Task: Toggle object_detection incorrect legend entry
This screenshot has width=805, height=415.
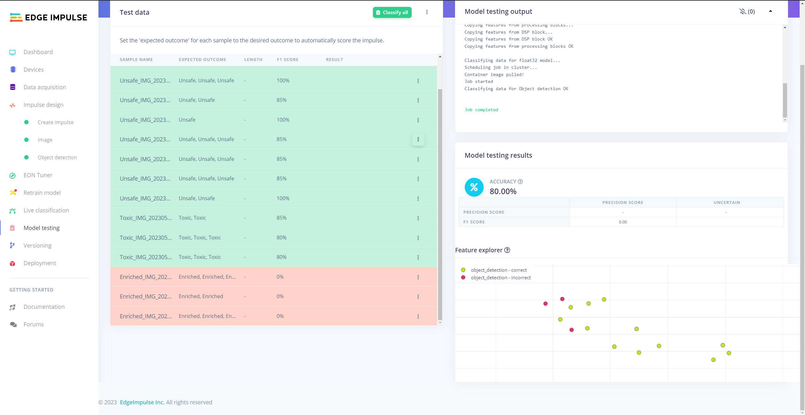Action: [x=501, y=278]
